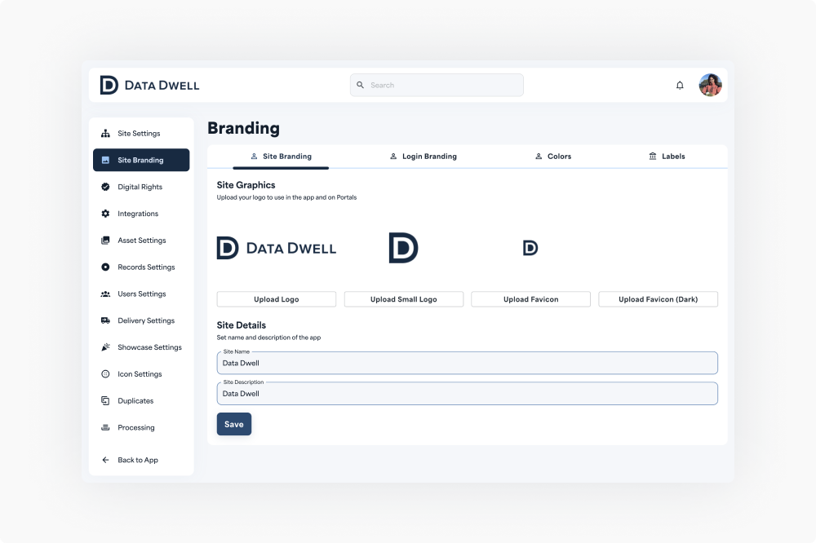Click the Login Branding tab person icon
The width and height of the screenshot is (816, 543).
pyautogui.click(x=393, y=156)
